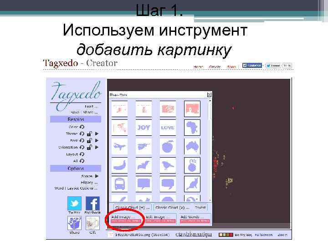328x246 pixels.
Task: Select the cat silhouette shape
Action: [x=192, y=184]
